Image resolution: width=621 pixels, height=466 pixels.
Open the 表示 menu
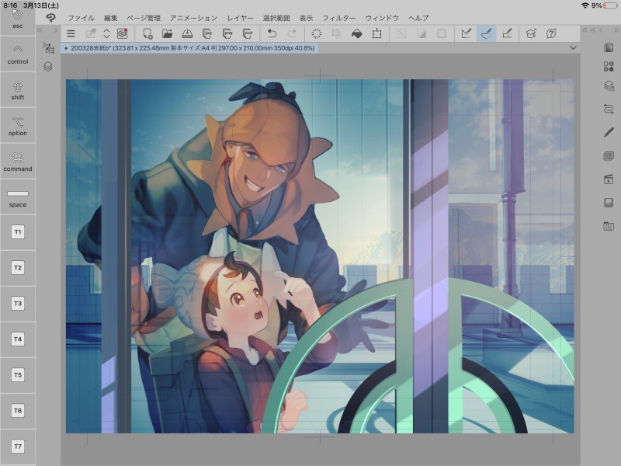click(306, 18)
